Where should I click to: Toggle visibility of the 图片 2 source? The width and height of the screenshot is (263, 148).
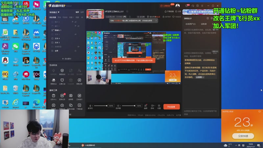(x=76, y=22)
